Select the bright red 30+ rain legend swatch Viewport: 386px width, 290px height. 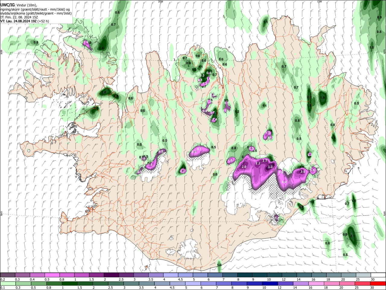(x=378, y=283)
